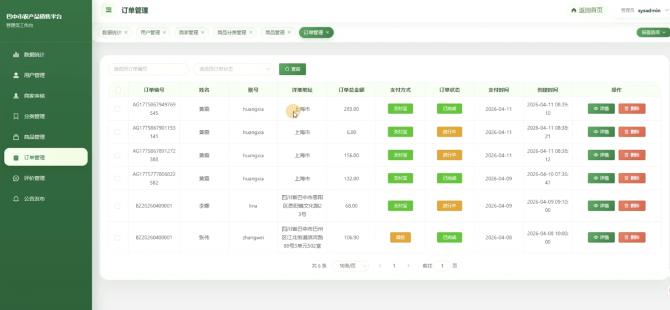Delete the 6.80 order
The height and width of the screenshot is (310, 670).
[632, 132]
